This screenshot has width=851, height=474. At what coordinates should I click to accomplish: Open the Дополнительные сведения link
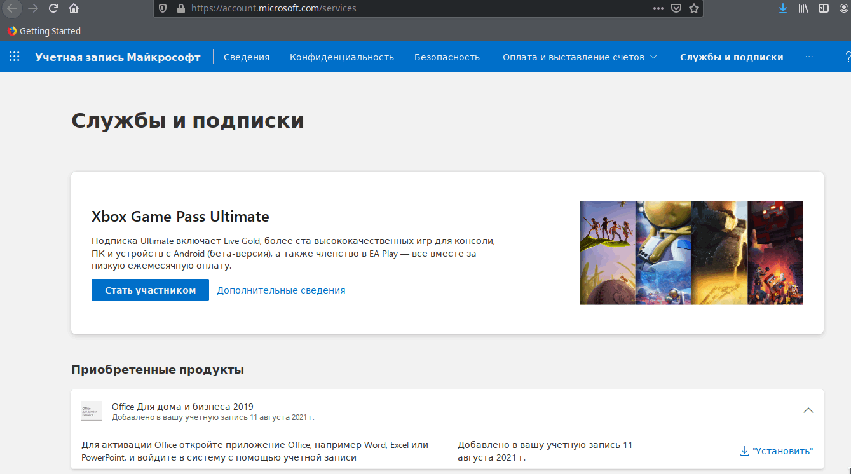[281, 290]
